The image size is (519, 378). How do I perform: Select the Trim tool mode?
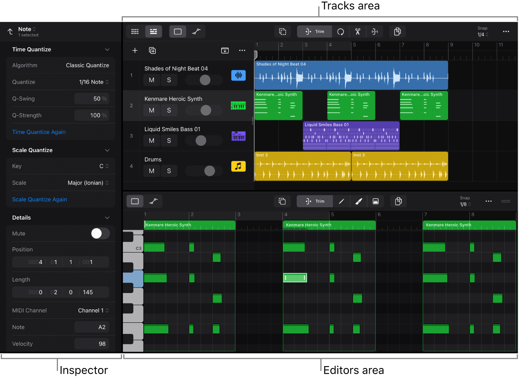[314, 31]
